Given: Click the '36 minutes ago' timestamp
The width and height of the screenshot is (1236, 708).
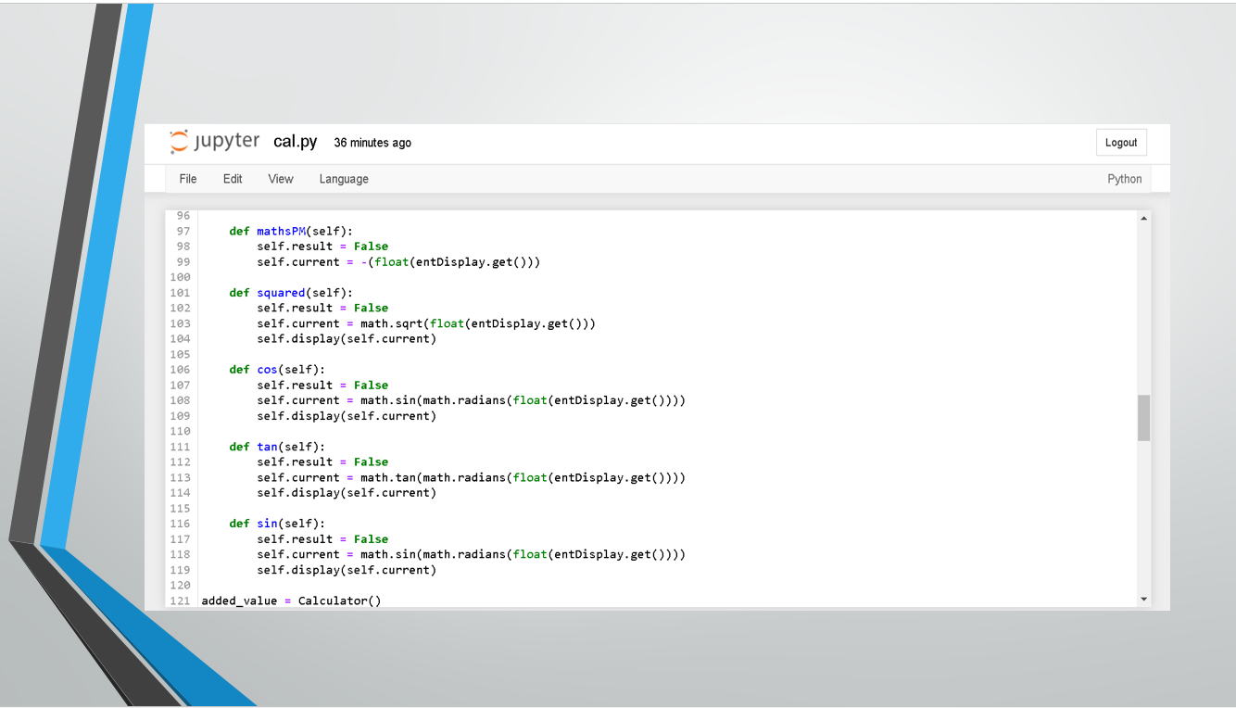Looking at the screenshot, I should [372, 143].
